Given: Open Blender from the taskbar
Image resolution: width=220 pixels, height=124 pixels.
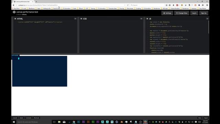Looking at the screenshot, I should (121, 122).
